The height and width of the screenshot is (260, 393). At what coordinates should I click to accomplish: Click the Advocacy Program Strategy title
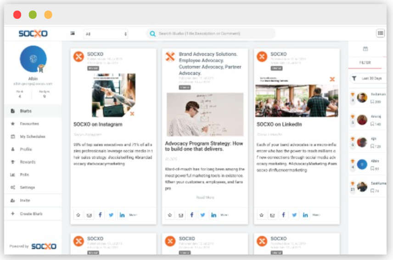tap(204, 146)
